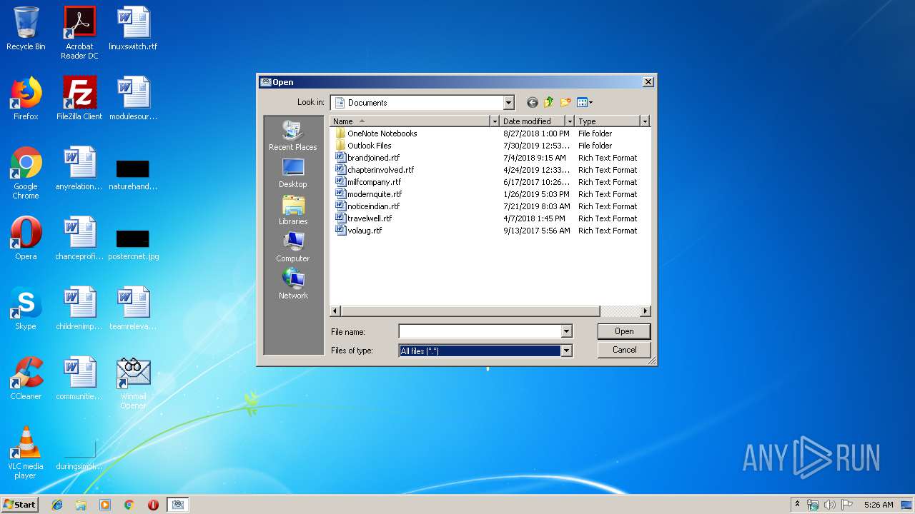Create a new folder in Documents
The image size is (915, 514).
(566, 103)
